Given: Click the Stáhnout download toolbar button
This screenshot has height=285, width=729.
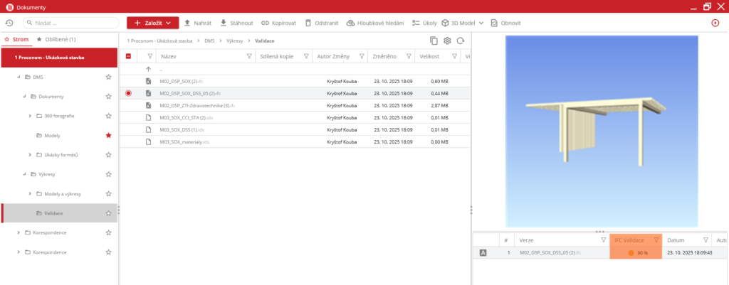Looking at the screenshot, I should (x=236, y=23).
